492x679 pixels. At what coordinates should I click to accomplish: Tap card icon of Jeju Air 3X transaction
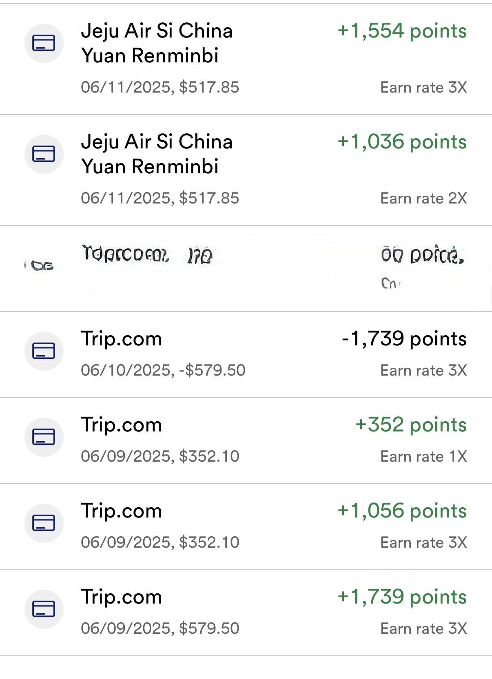click(x=44, y=43)
